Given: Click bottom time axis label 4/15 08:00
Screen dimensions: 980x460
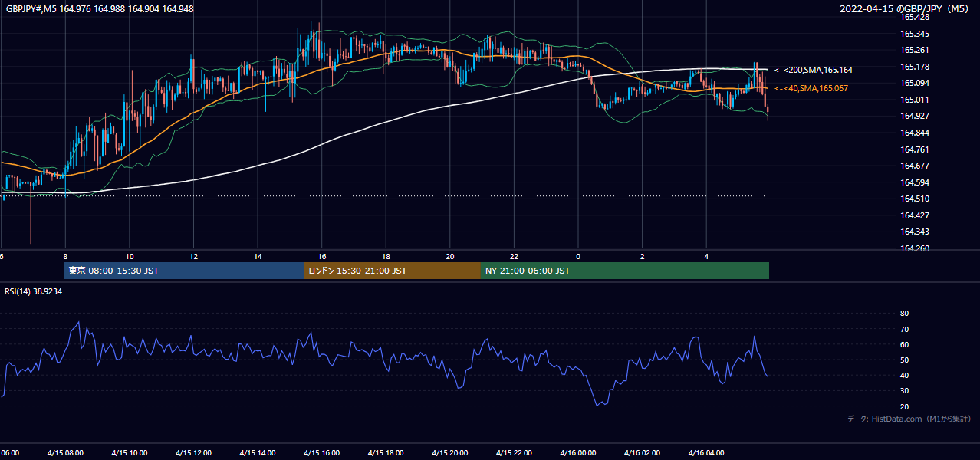Looking at the screenshot, I should [x=65, y=452].
